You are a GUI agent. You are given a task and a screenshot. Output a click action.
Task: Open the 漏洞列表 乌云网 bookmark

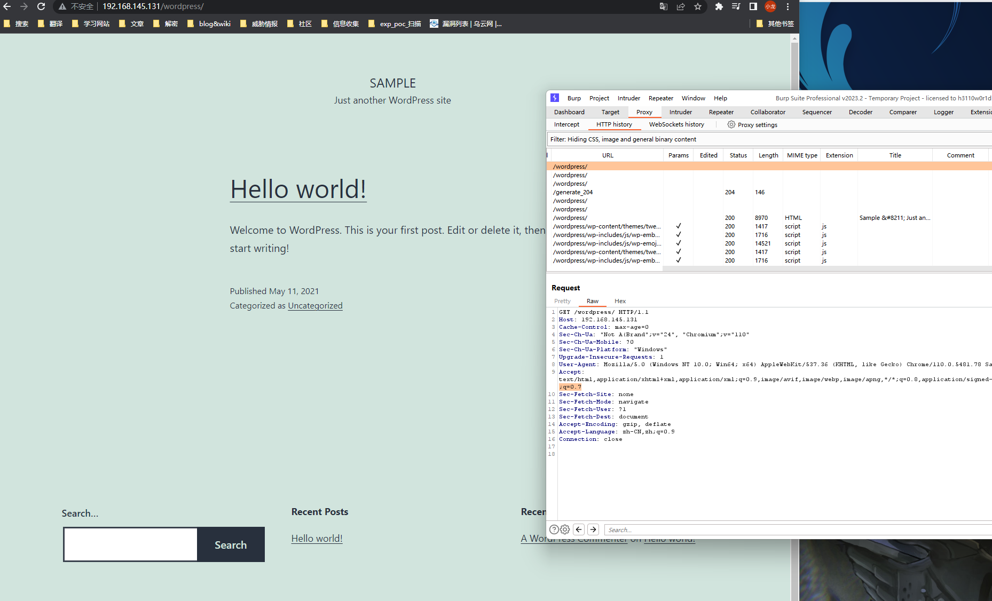pos(466,23)
